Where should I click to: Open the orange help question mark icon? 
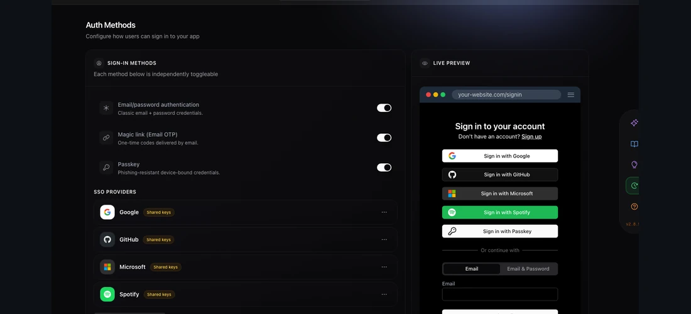click(x=634, y=207)
